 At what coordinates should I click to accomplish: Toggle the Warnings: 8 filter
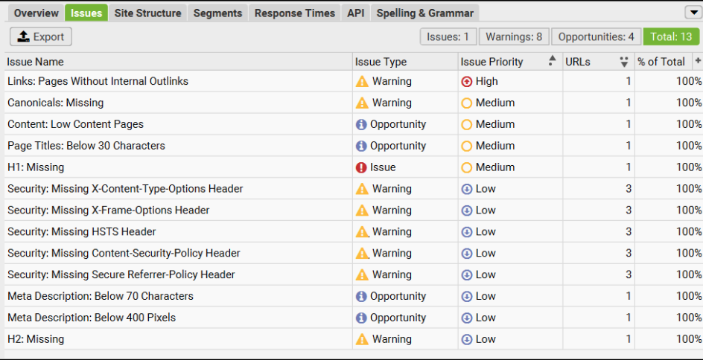click(514, 37)
